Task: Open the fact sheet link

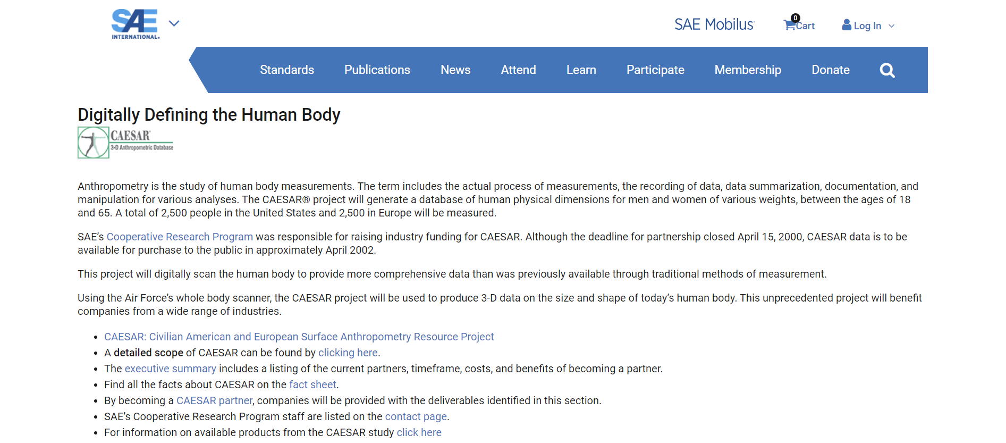Action: pos(312,385)
